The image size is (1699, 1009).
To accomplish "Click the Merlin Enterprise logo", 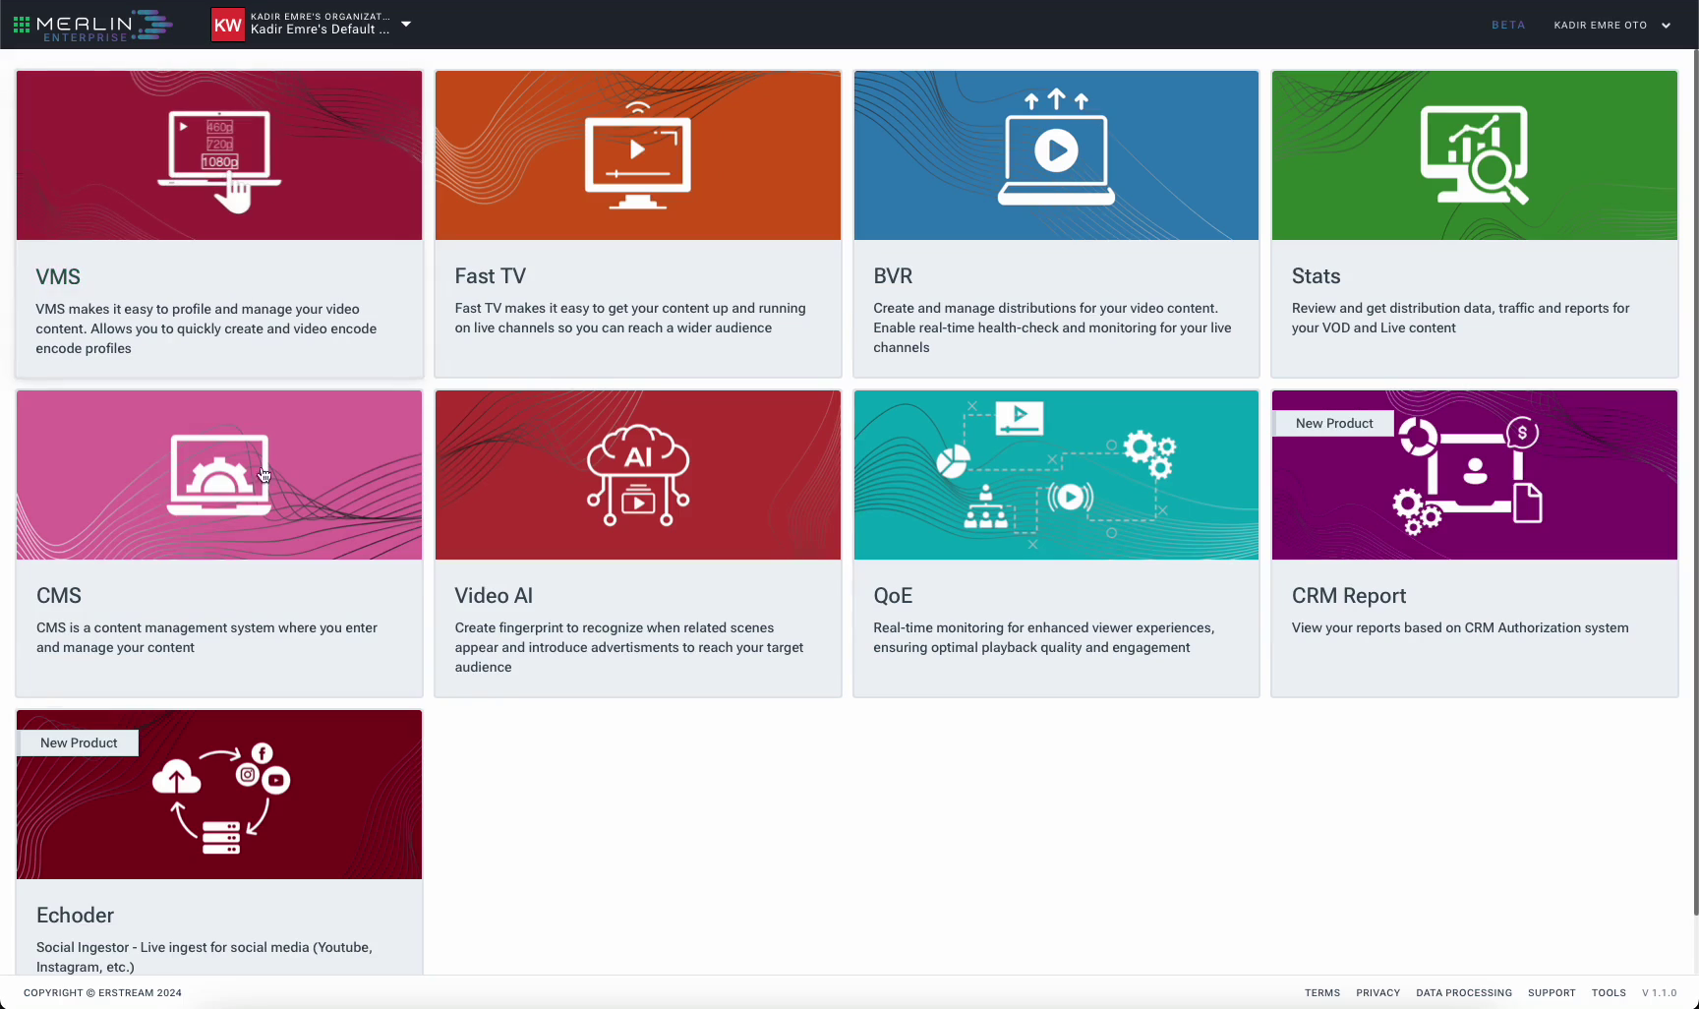I will pos(103,26).
